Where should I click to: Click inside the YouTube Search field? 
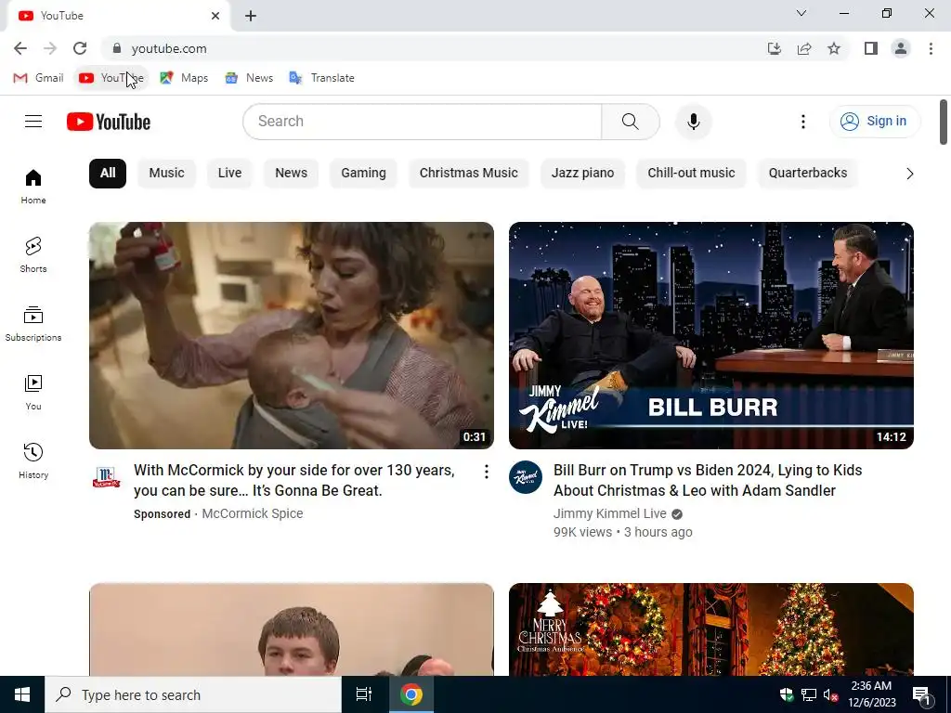click(x=423, y=122)
